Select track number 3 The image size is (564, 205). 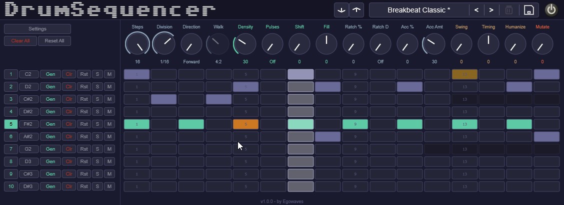[11, 99]
